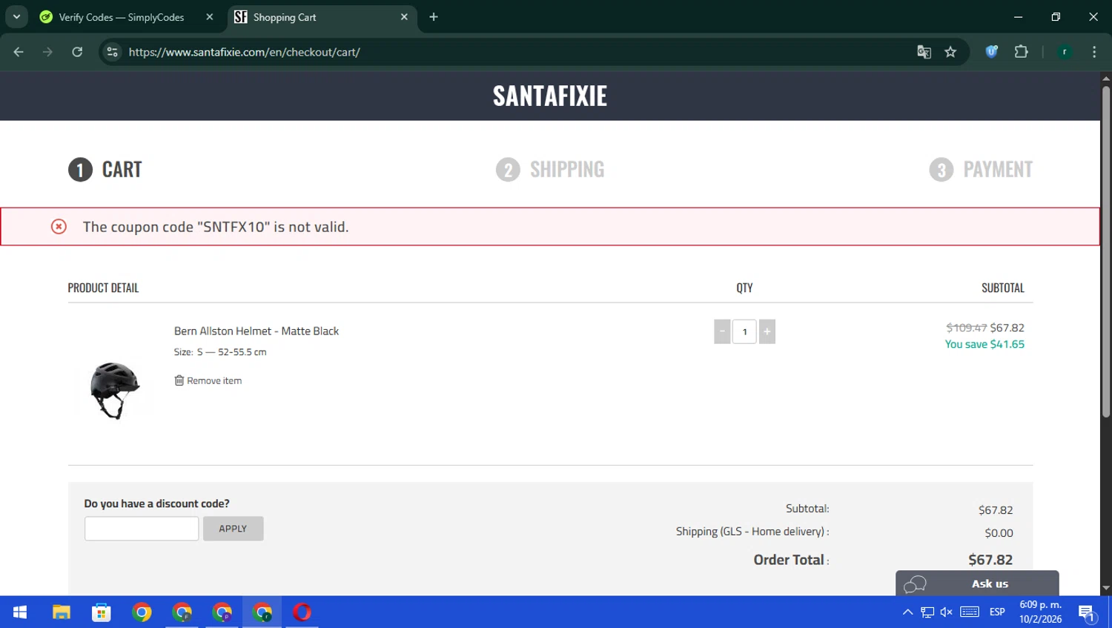Open the helmet product thumbnail
The image size is (1112, 628).
[x=115, y=390]
